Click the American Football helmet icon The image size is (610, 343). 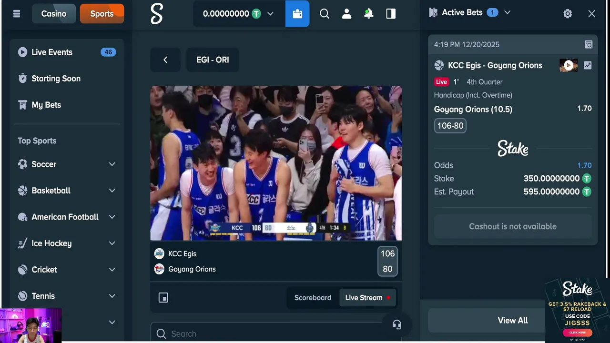[22, 217]
